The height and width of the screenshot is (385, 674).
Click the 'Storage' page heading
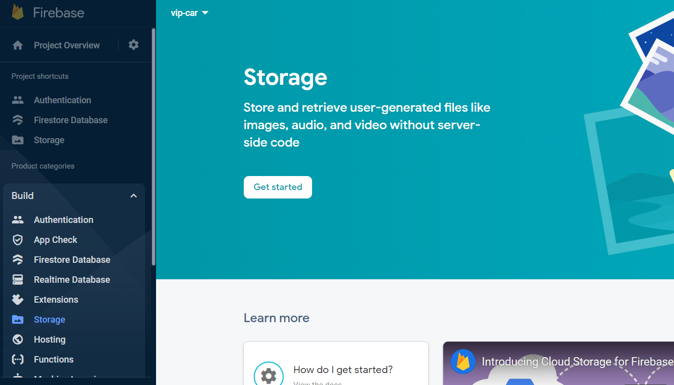point(285,77)
